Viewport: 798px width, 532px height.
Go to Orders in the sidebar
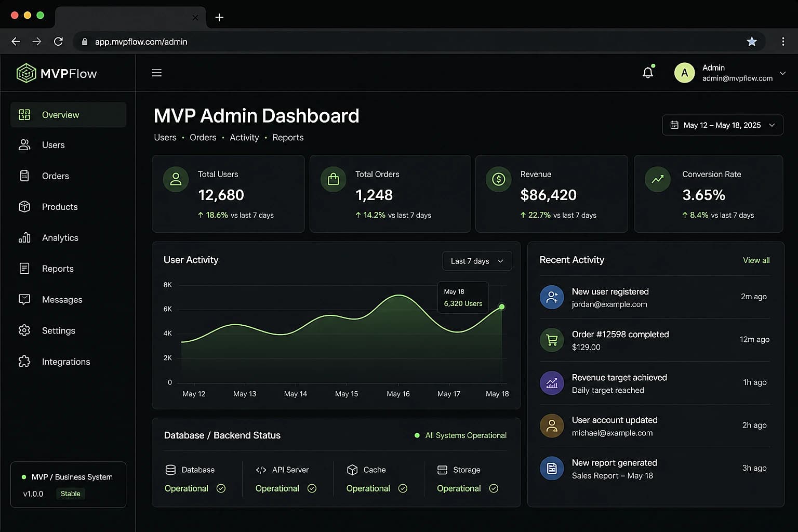(x=68, y=176)
